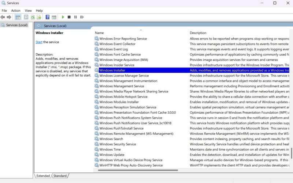Open the View menu
Screen dimensions: 293x183
[28, 11]
